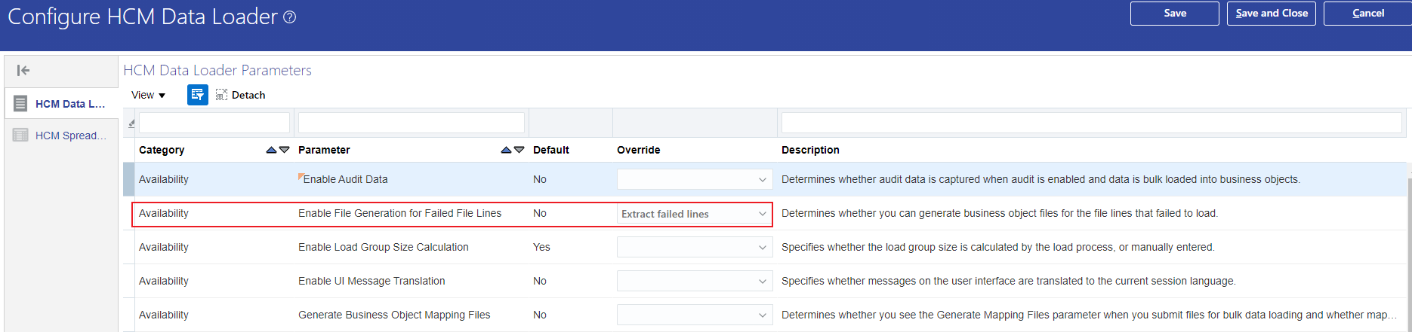Clear all filters eraser icon
Screen dimensions: 1412x332
131,123
